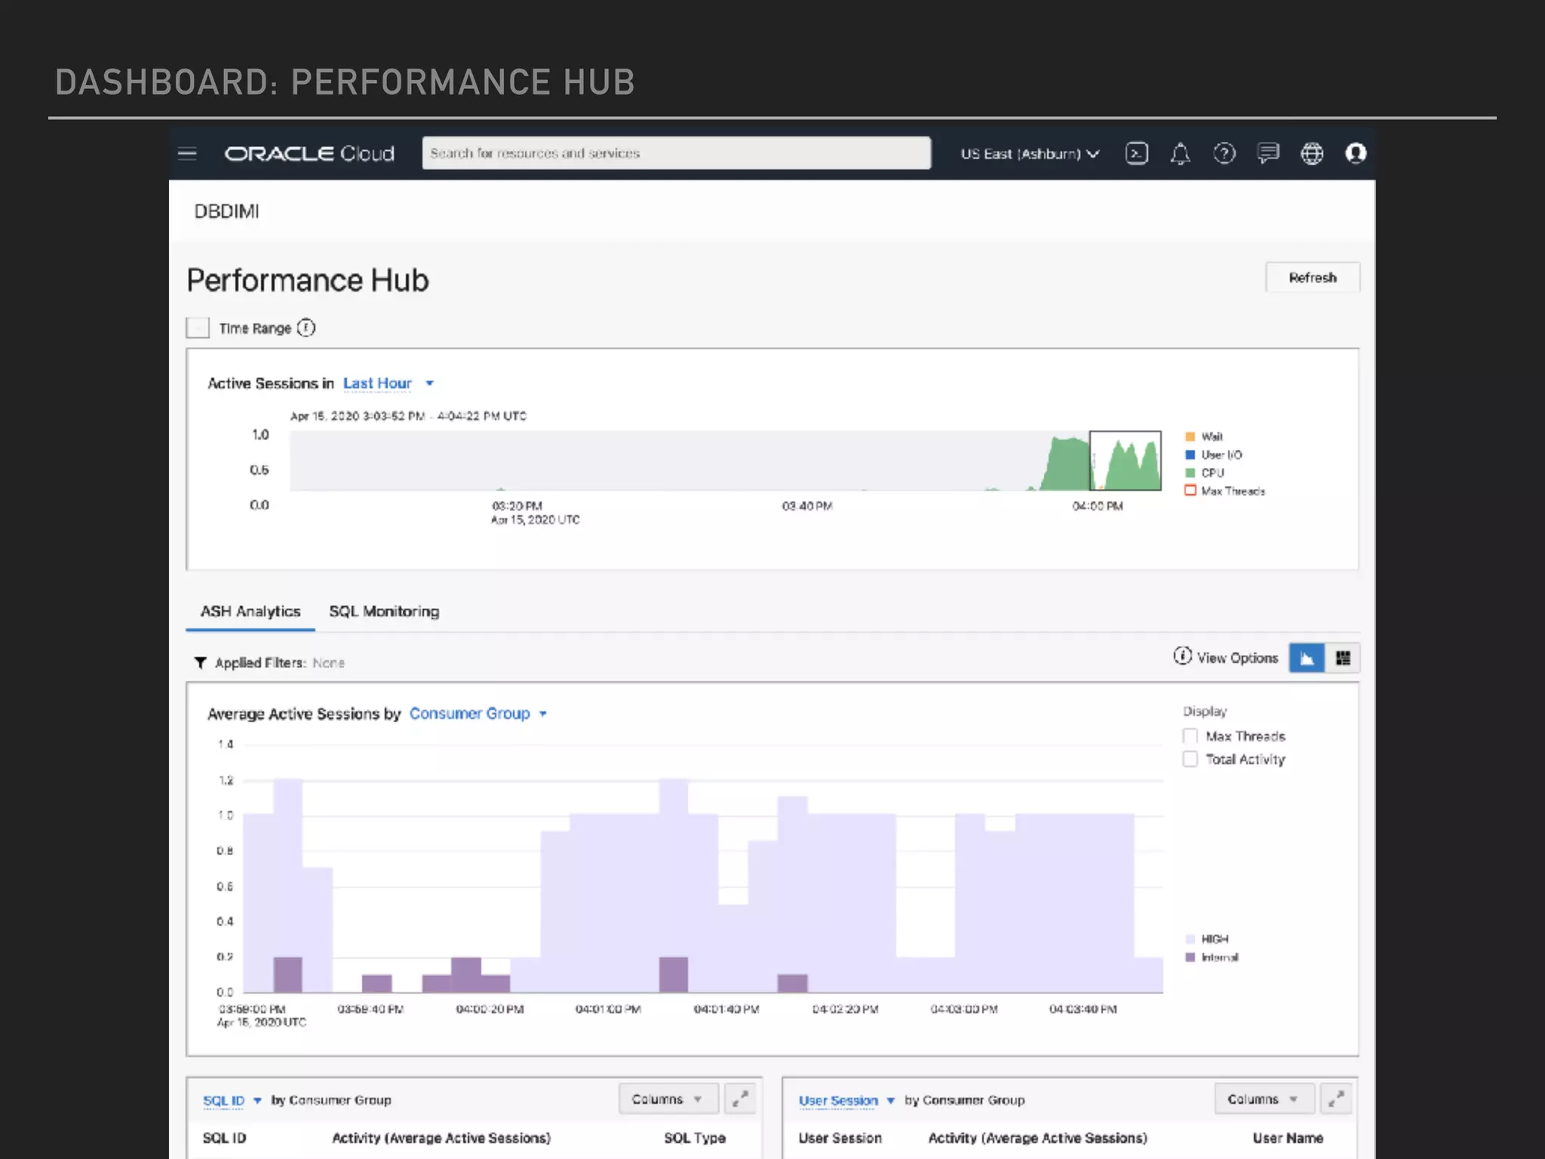Click the User I/O legend color swatch
Screen dimensions: 1545x1159
1190,455
